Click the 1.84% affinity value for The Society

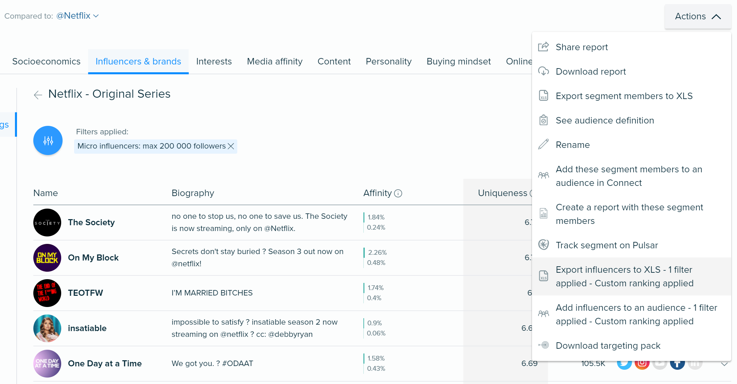[376, 217]
